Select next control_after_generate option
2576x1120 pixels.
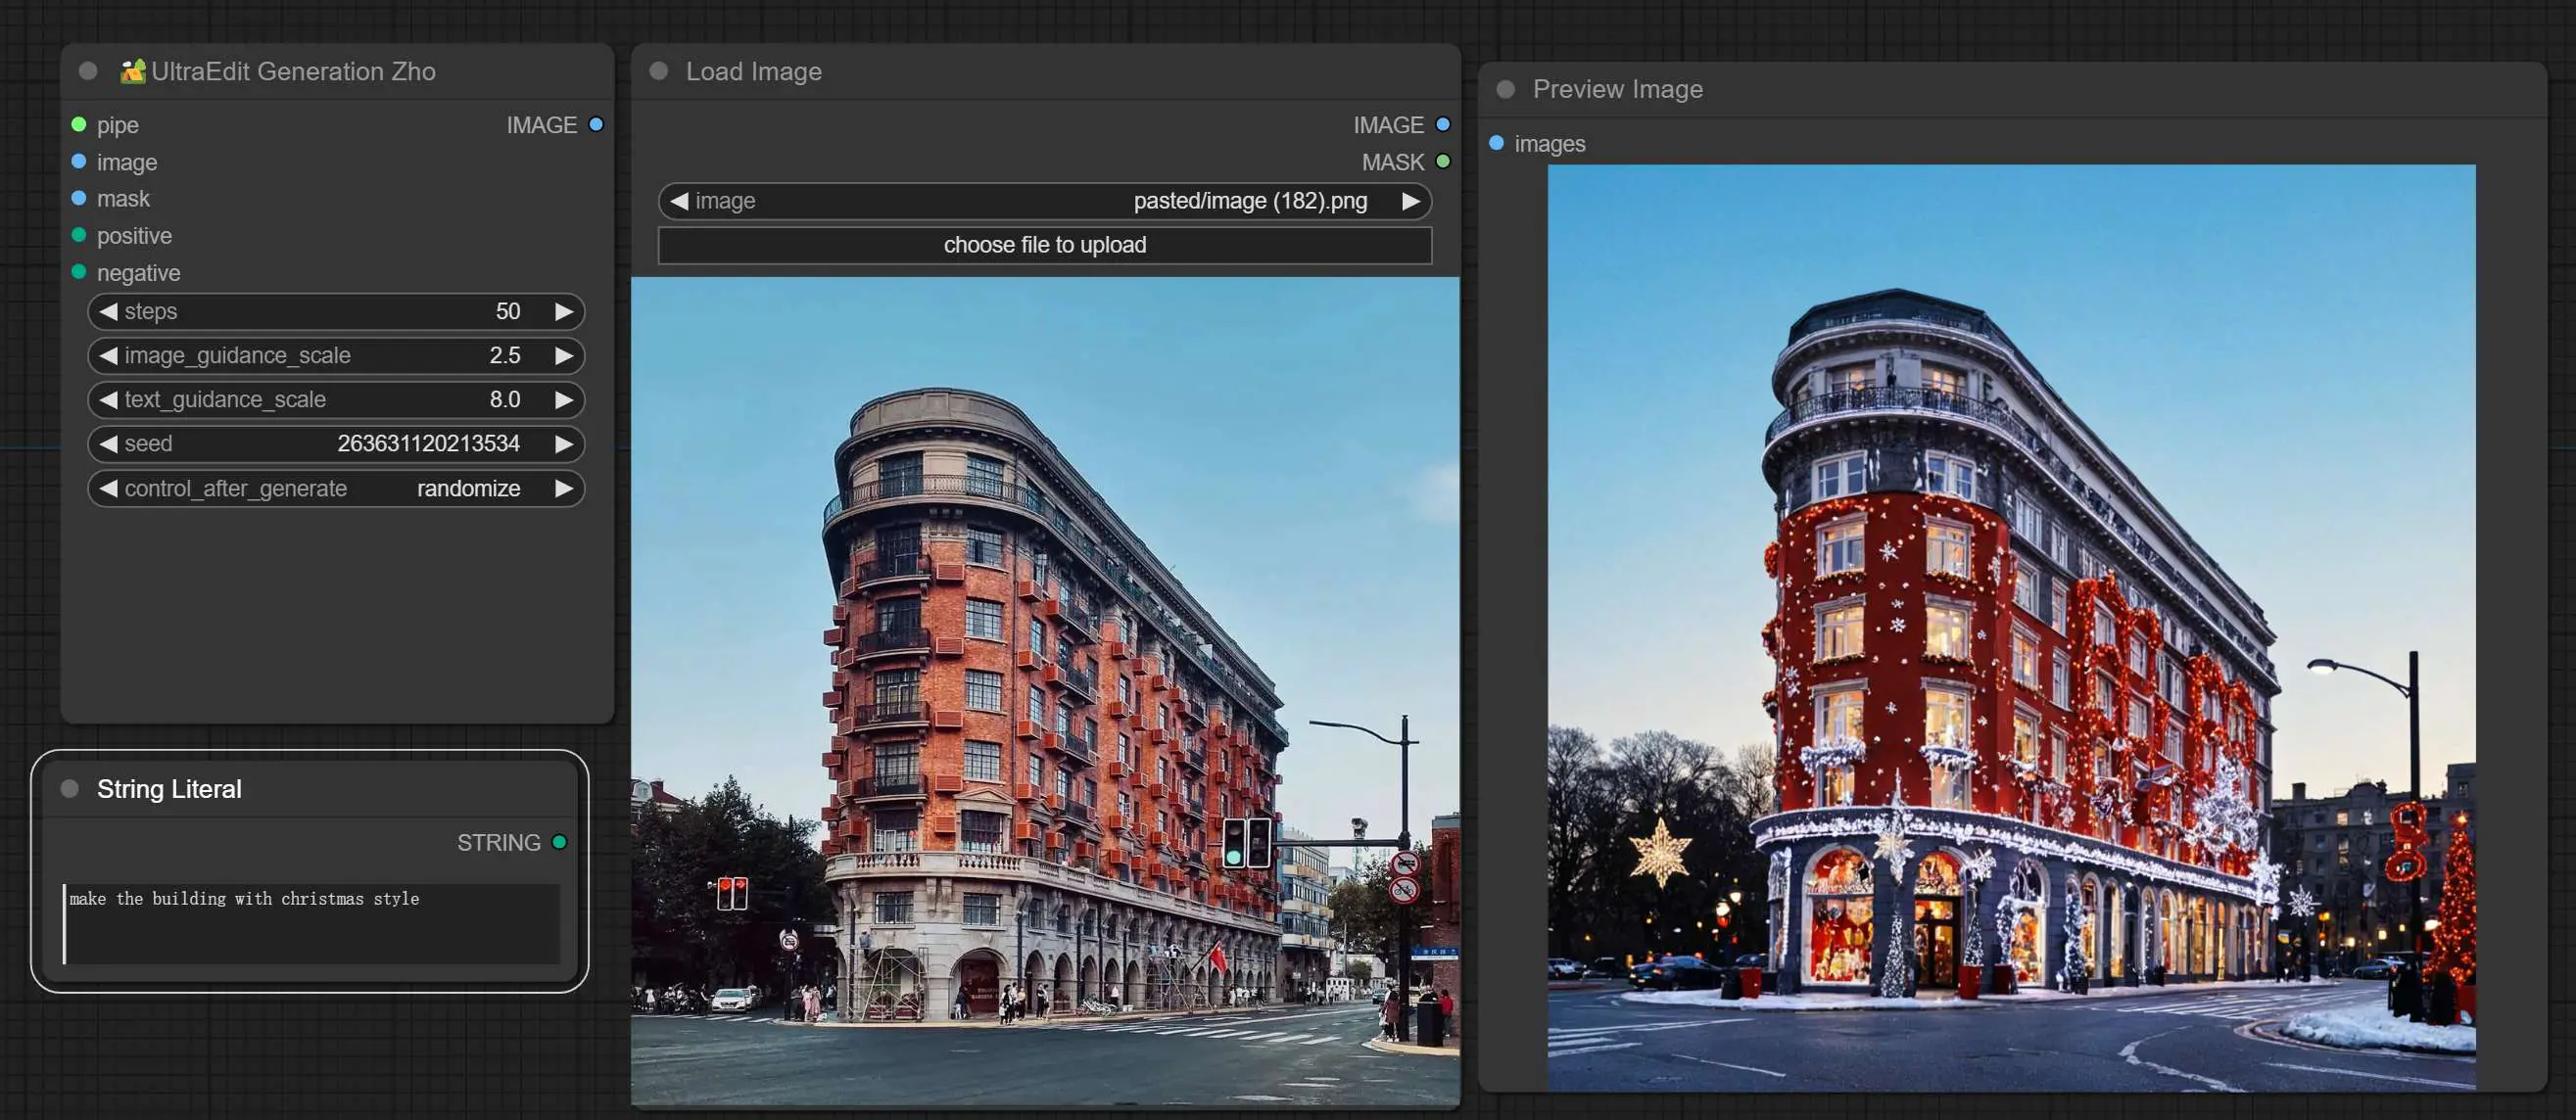click(563, 489)
